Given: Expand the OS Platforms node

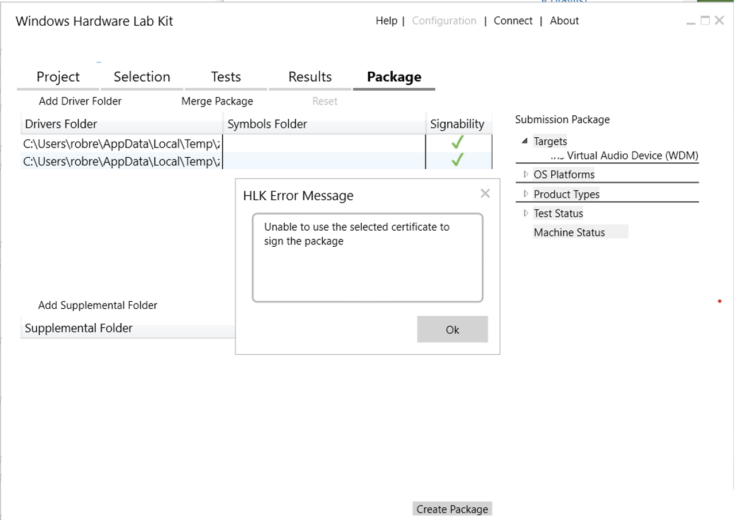Looking at the screenshot, I should (526, 174).
